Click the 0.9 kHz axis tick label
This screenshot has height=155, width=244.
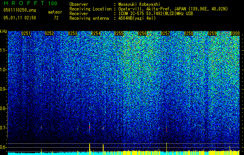(3, 89)
